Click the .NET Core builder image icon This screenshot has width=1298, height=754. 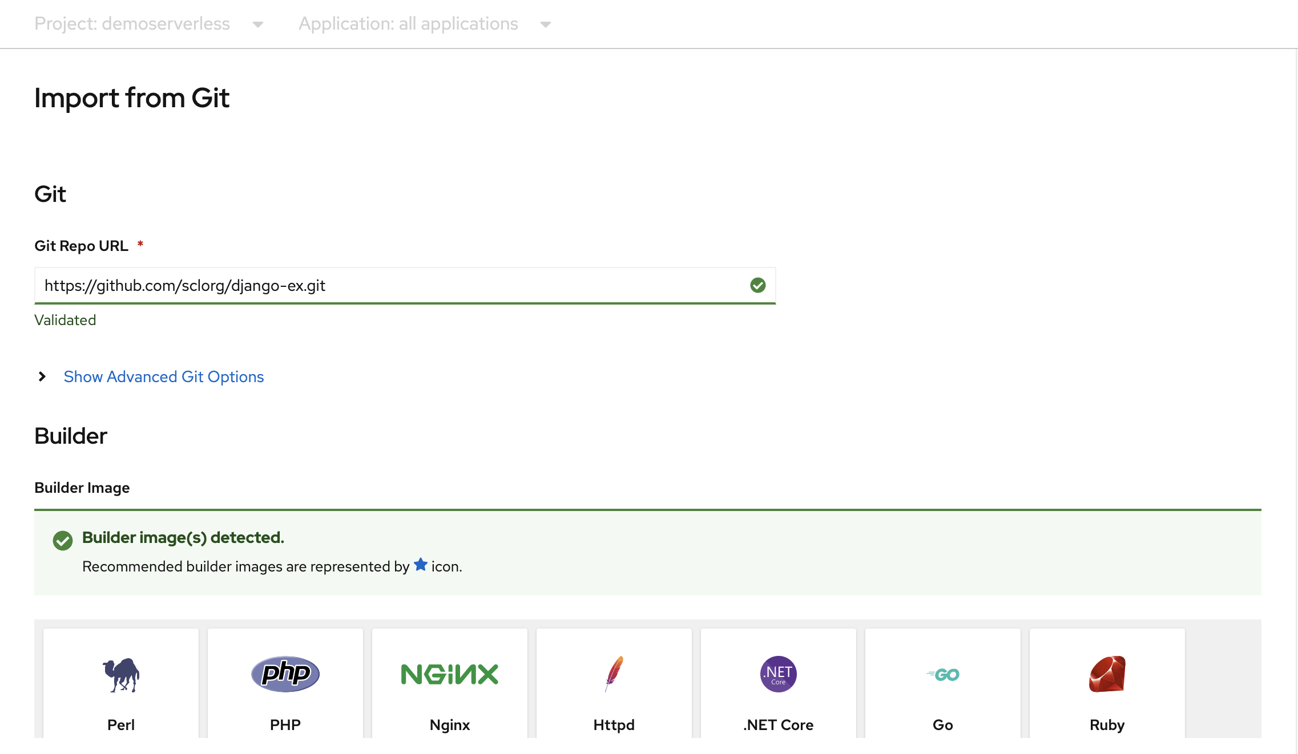coord(778,672)
